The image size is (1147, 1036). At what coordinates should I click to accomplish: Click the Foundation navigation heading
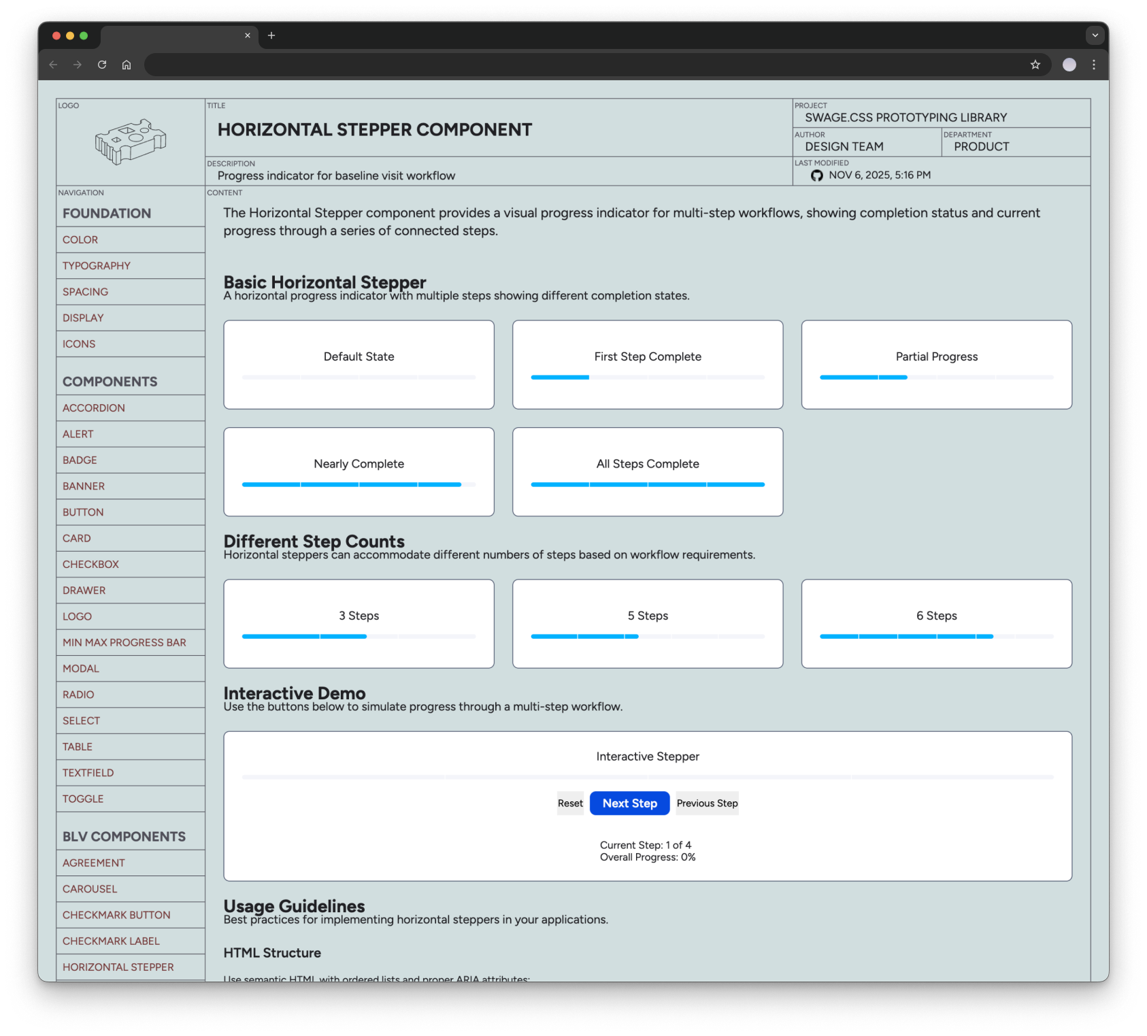[107, 214]
